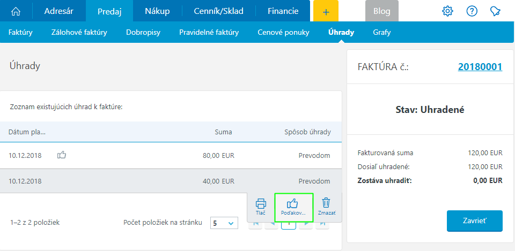Open the Grafy subtab
The height and width of the screenshot is (251, 515).
pos(381,33)
